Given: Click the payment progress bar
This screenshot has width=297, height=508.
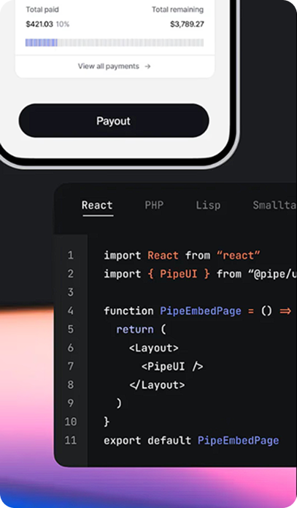Looking at the screenshot, I should [x=115, y=42].
